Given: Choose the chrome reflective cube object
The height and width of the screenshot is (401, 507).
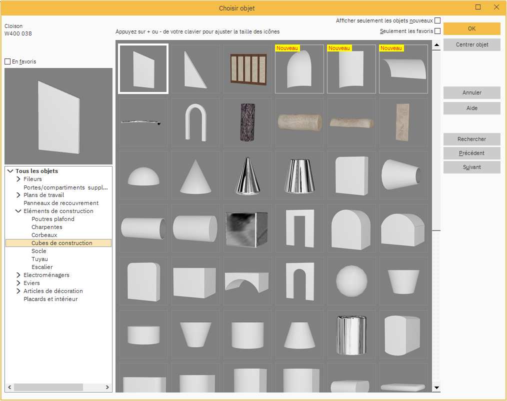Looking at the screenshot, I should [x=247, y=228].
